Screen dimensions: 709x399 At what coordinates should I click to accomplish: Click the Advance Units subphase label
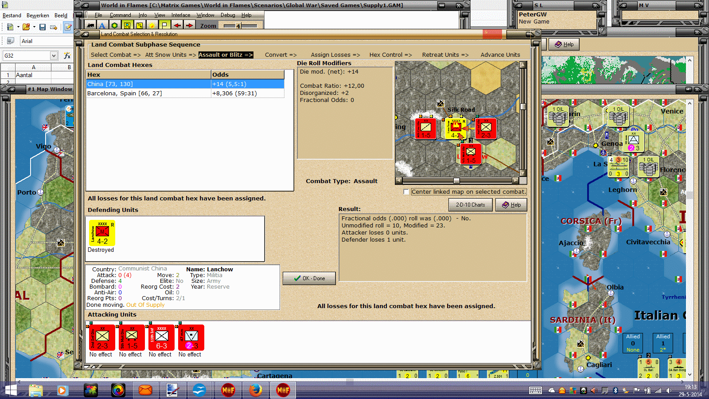click(500, 55)
